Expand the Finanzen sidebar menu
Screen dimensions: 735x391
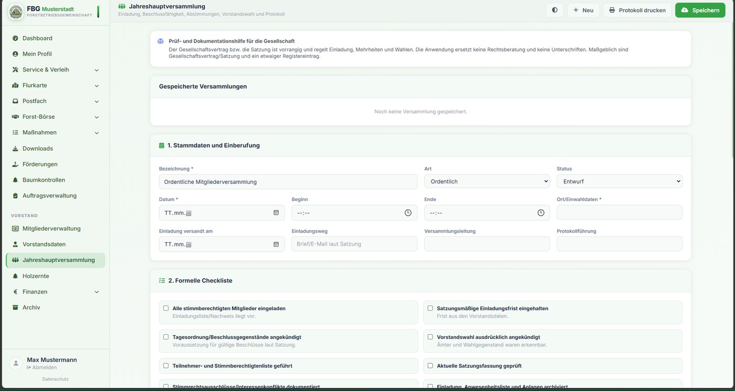55,292
